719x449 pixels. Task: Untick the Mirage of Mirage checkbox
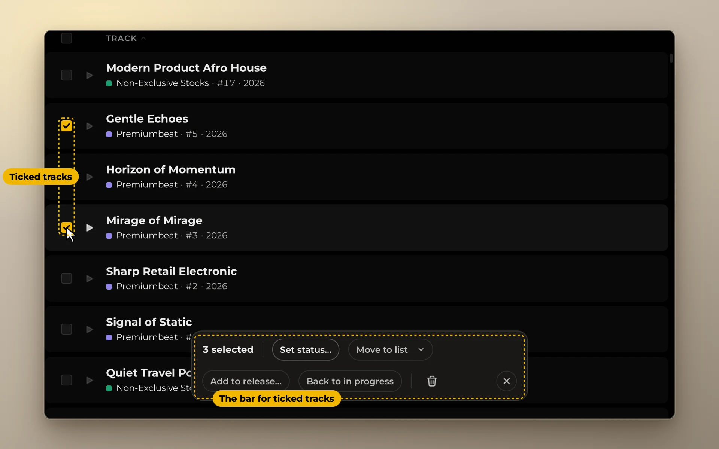66,227
